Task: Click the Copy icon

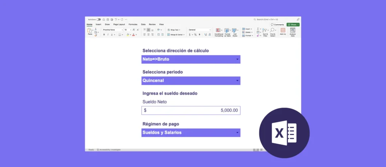Action: [95, 32]
